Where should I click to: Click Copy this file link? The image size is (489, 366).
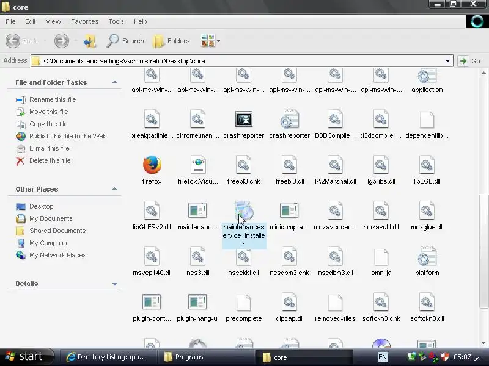click(48, 124)
